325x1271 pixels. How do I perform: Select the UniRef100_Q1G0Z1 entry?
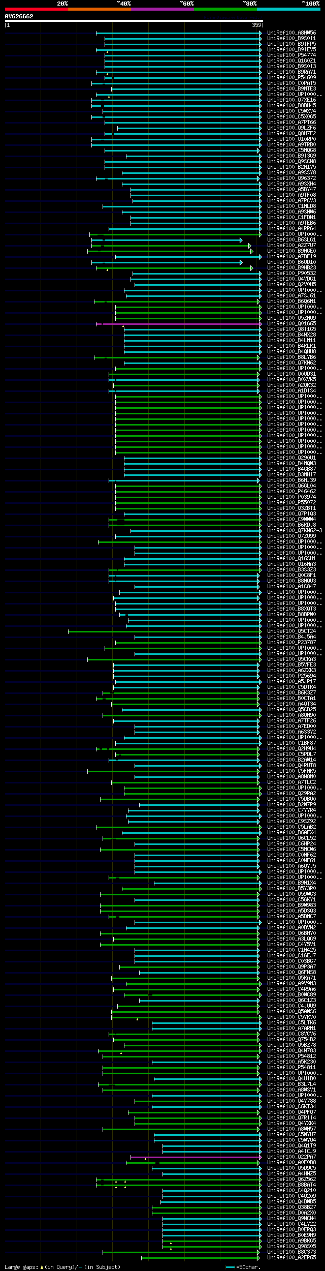(x=291, y=61)
